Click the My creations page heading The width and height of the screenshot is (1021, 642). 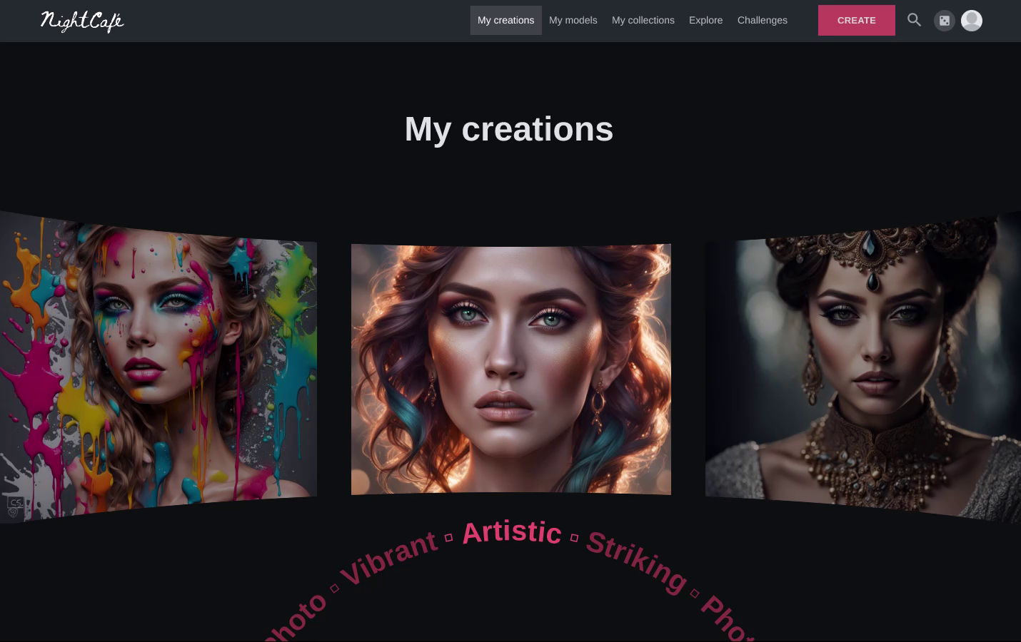[509, 129]
